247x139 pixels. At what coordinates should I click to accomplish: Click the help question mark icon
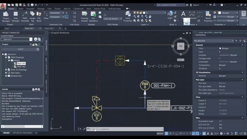(222, 5)
